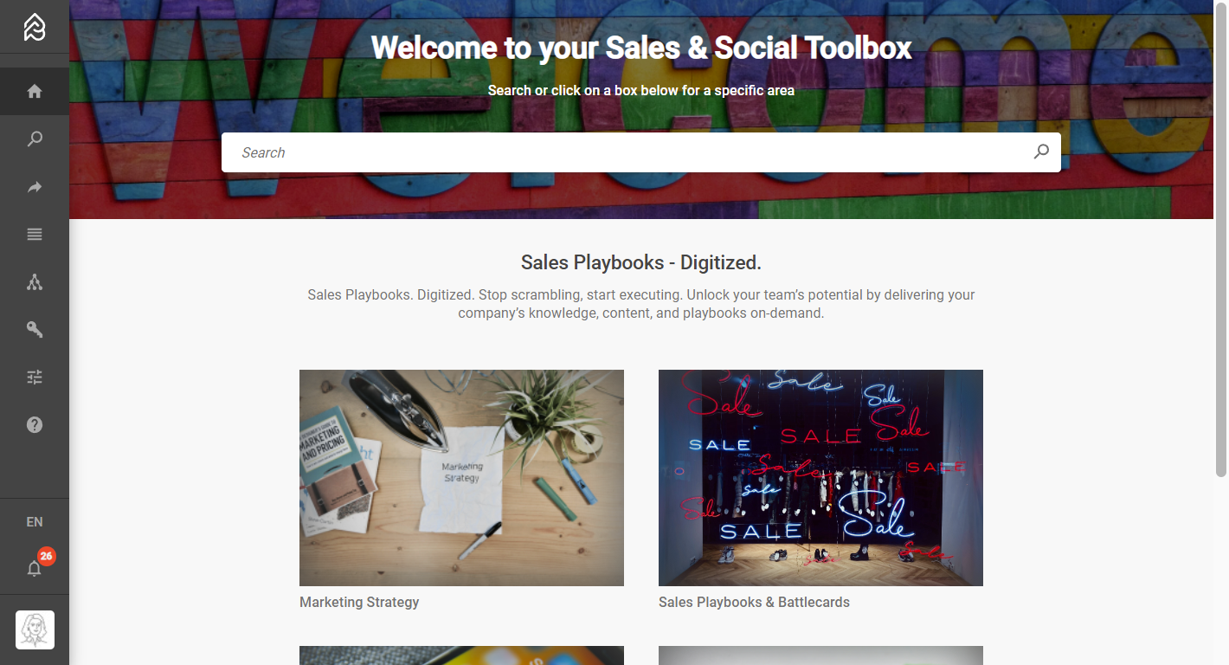Open the hierarchy tree icon in sidebar
This screenshot has width=1229, height=665.
pyautogui.click(x=35, y=281)
